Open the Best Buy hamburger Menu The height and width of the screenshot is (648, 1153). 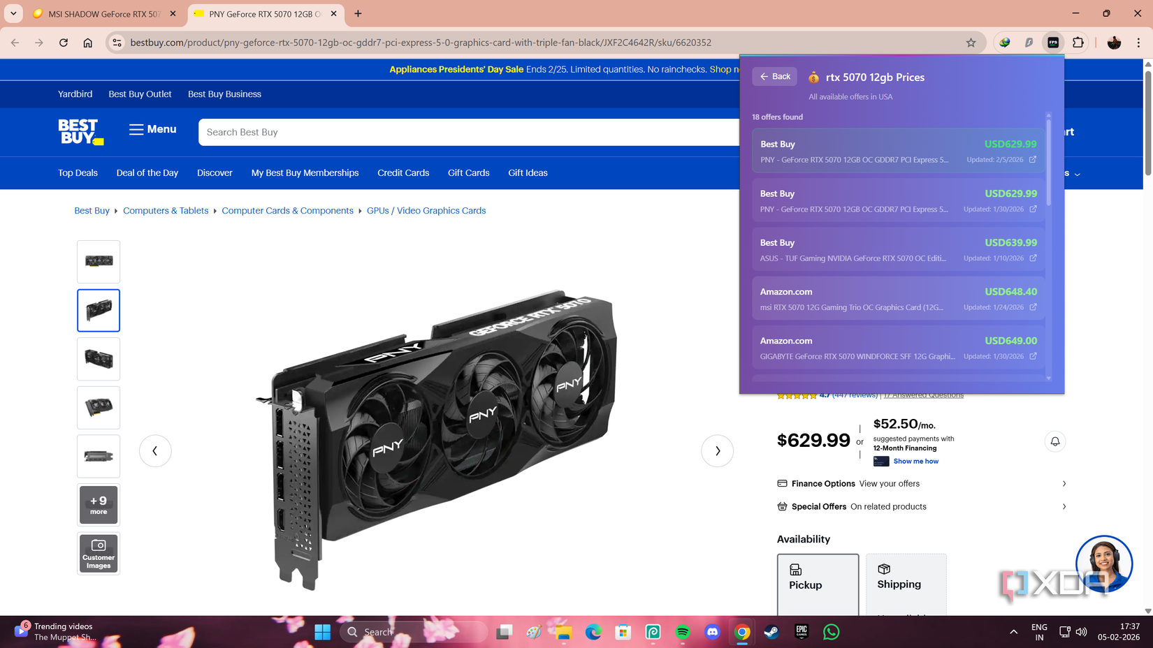click(x=152, y=129)
